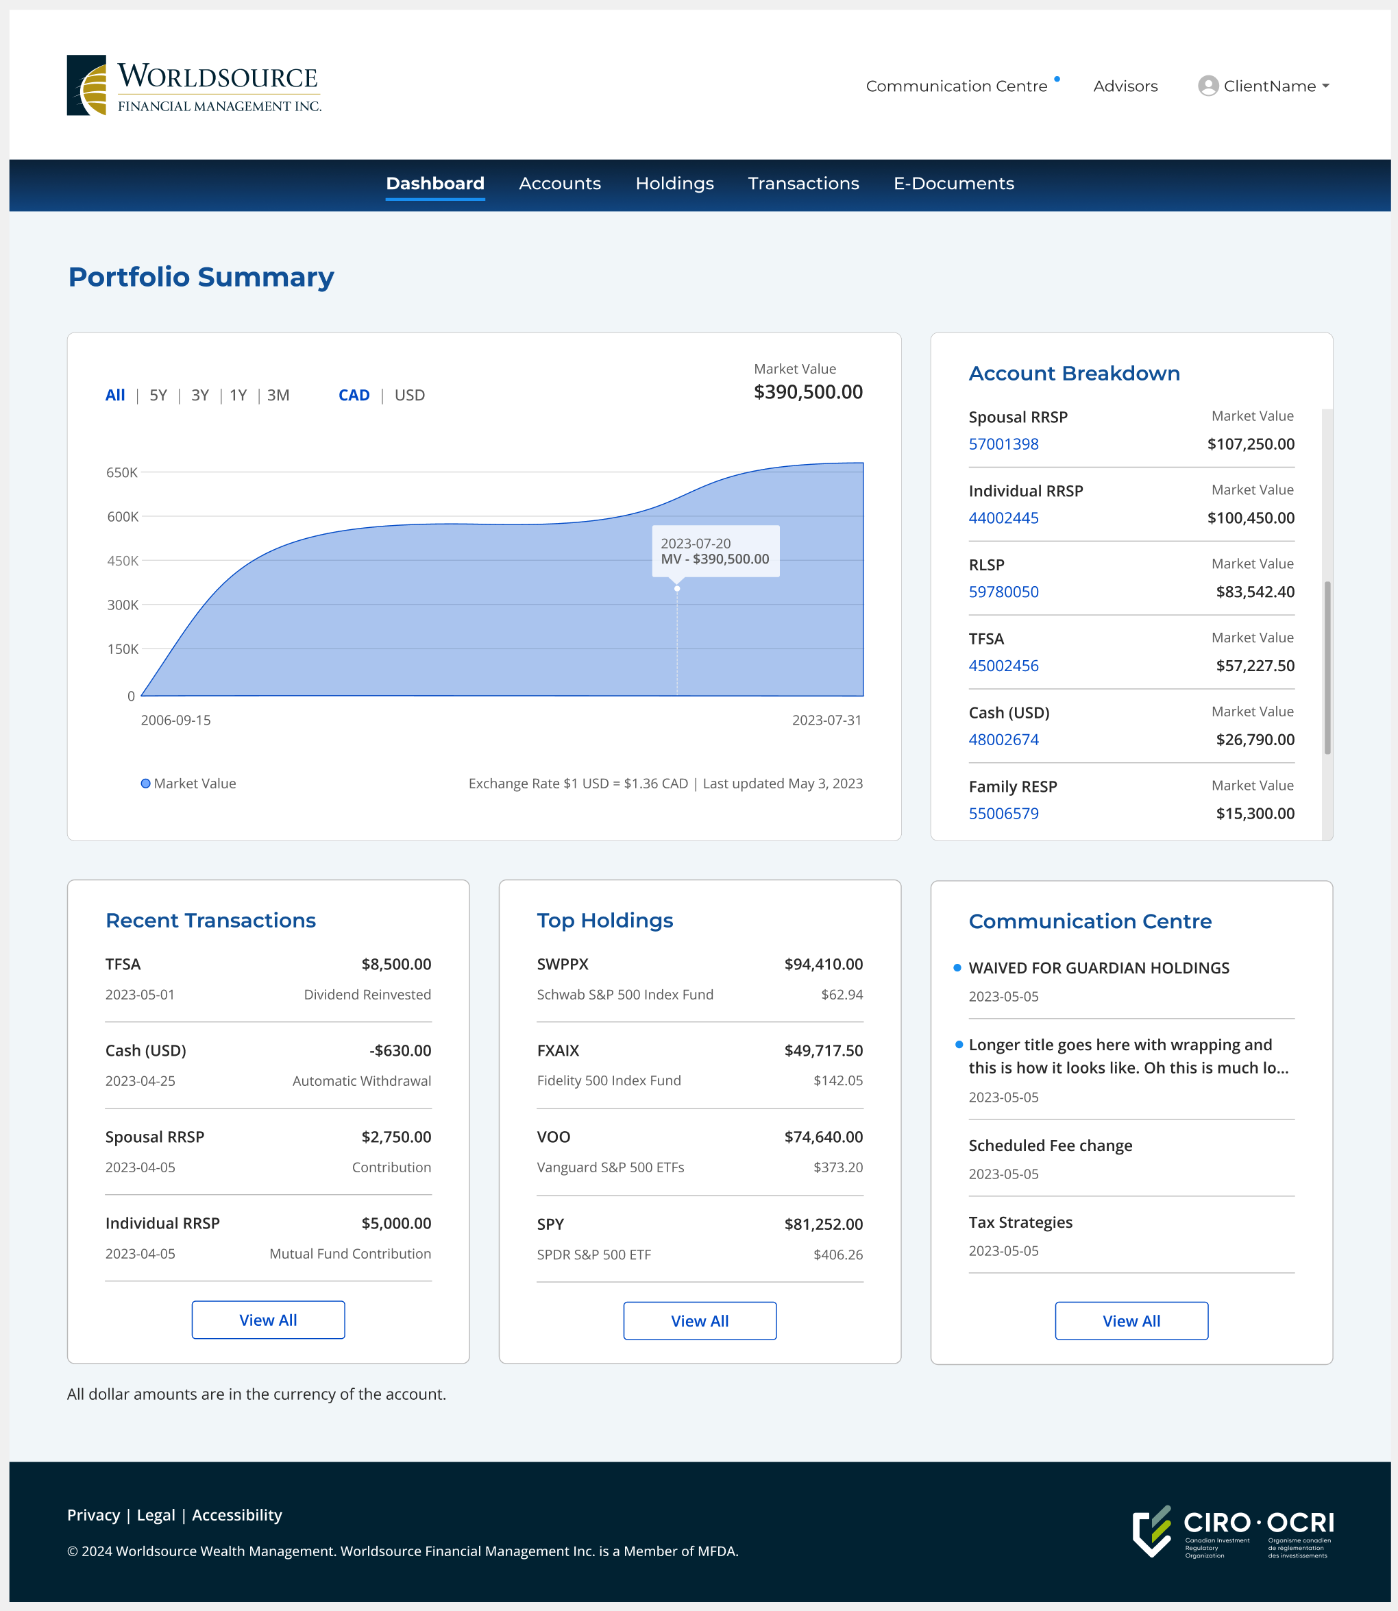View all Recent Transactions
Image resolution: width=1398 pixels, height=1611 pixels.
click(267, 1320)
